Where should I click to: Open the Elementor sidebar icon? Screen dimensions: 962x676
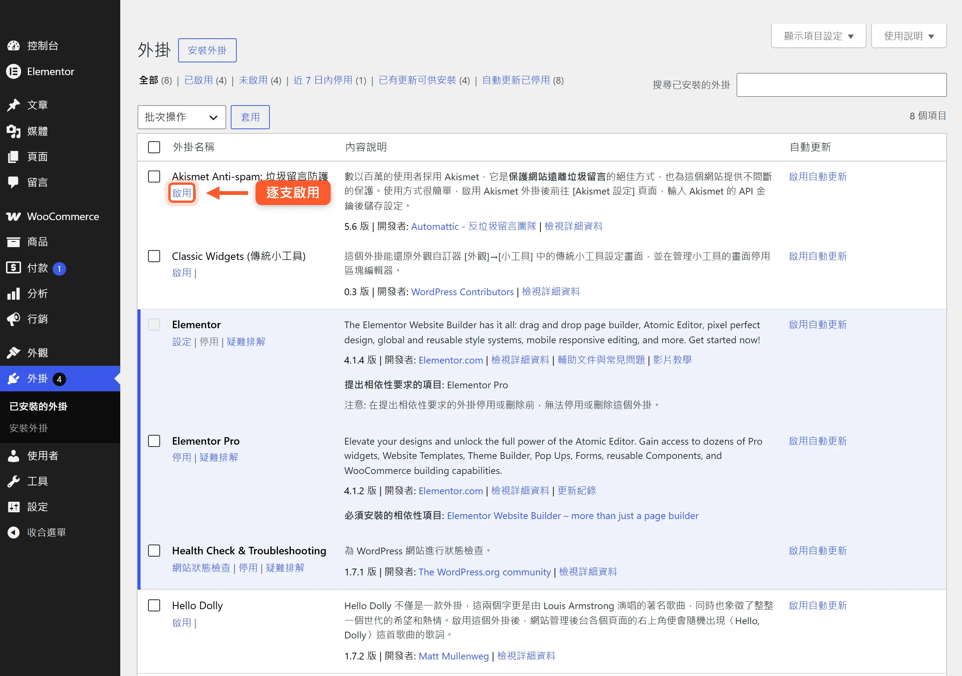coord(14,72)
